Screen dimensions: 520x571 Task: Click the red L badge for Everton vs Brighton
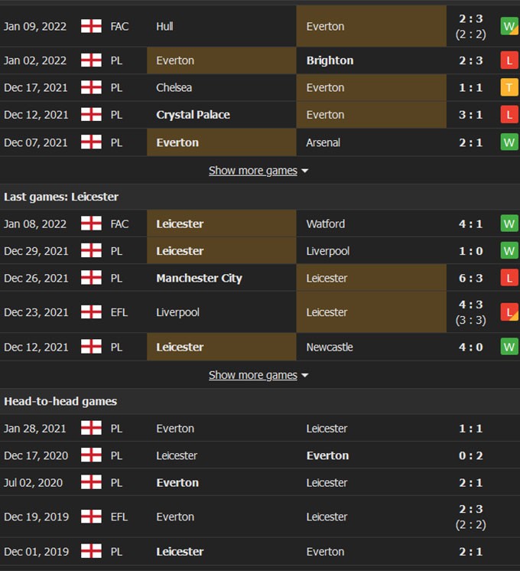click(x=509, y=60)
